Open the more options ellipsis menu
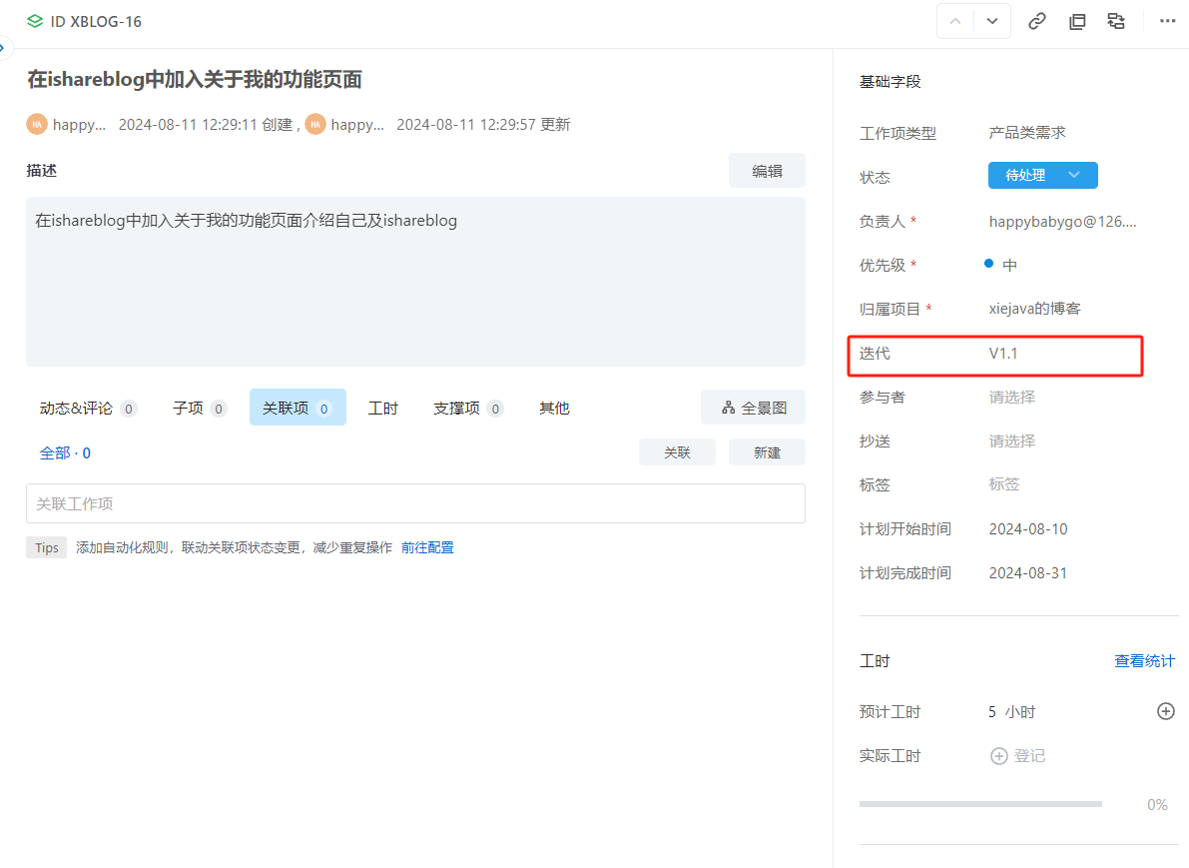1189x868 pixels. click(x=1167, y=21)
